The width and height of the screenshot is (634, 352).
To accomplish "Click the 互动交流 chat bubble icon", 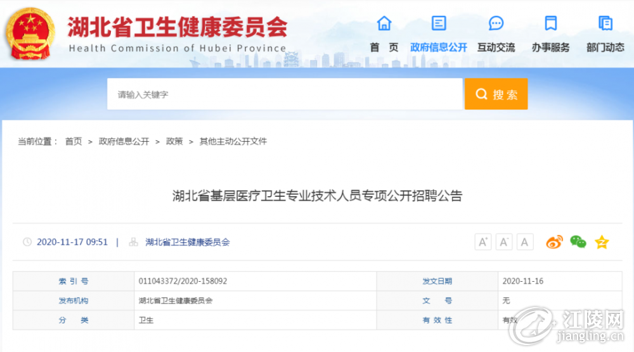I will (496, 23).
